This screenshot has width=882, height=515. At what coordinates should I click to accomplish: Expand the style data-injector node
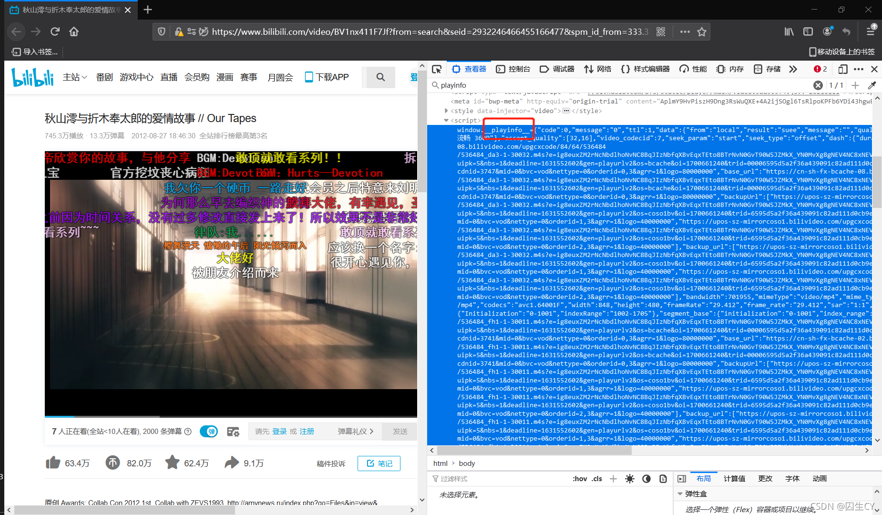(446, 111)
